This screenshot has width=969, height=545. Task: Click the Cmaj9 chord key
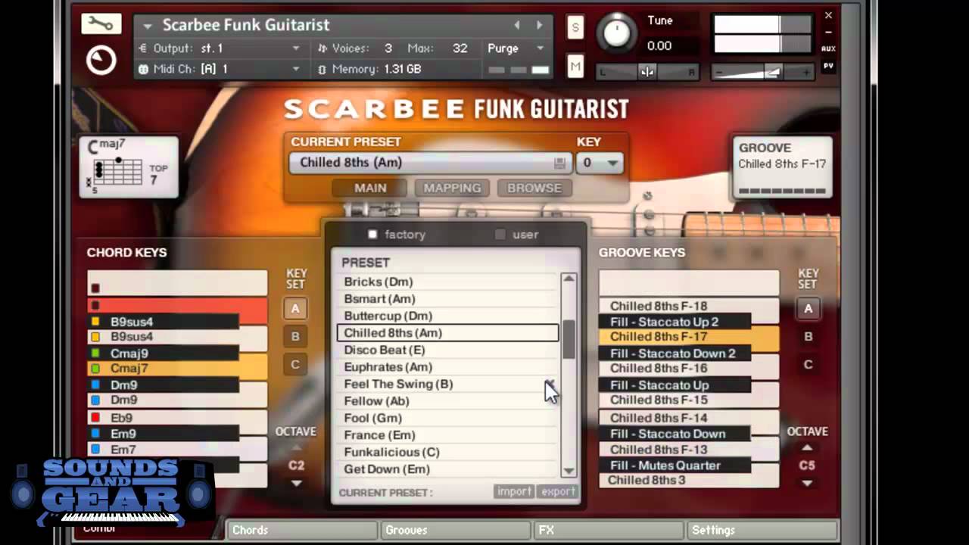click(x=164, y=353)
